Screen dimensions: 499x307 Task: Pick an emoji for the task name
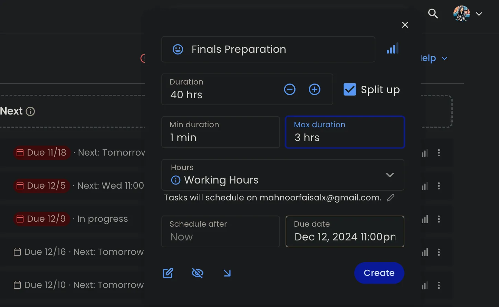click(x=178, y=49)
